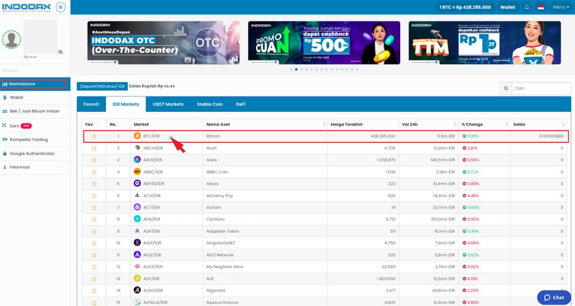Click the ALICE coin icon

[x=137, y=267]
